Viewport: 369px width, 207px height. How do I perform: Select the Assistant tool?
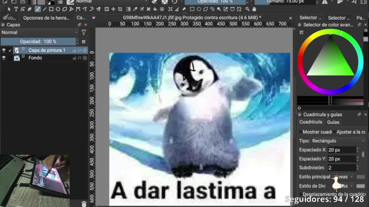click(170, 9)
